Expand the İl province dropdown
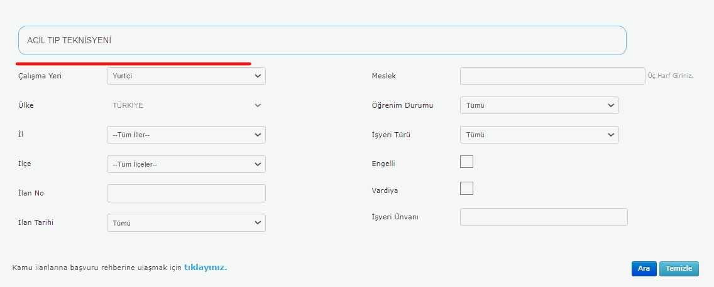Screen dimensions: 714x287 186,135
